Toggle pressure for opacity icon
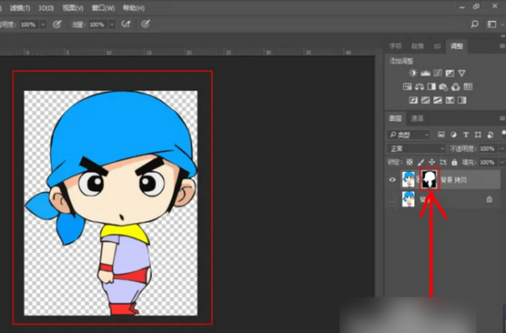This screenshot has height=333, width=506. [57, 24]
